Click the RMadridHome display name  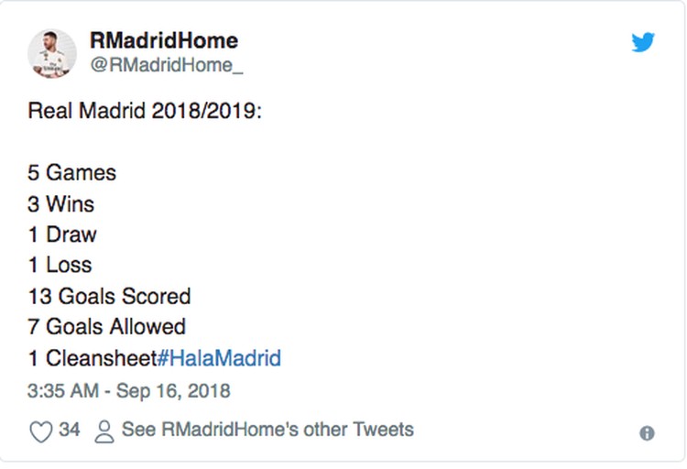coord(164,40)
